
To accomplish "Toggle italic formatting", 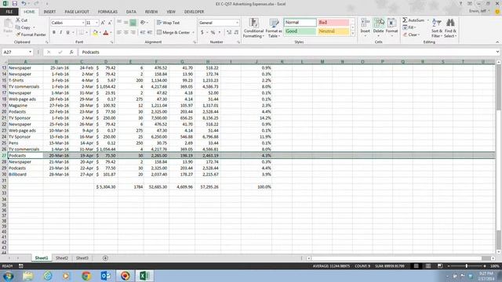I will tap(61, 32).
